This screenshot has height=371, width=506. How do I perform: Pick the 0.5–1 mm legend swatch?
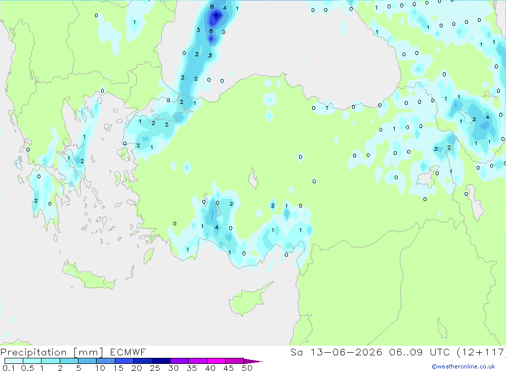coord(32,361)
